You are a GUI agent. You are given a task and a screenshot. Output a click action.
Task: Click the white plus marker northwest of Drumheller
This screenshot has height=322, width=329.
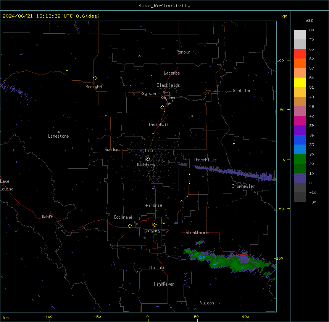click(234, 143)
